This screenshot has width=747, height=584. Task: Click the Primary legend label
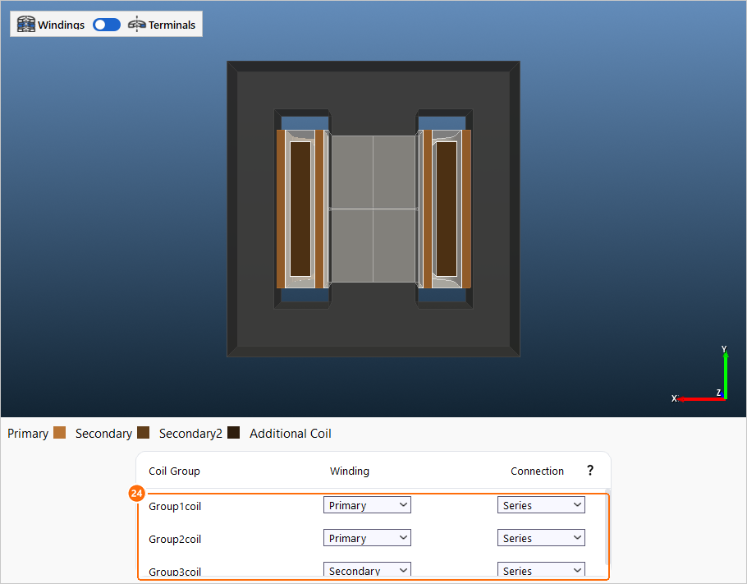pos(28,434)
